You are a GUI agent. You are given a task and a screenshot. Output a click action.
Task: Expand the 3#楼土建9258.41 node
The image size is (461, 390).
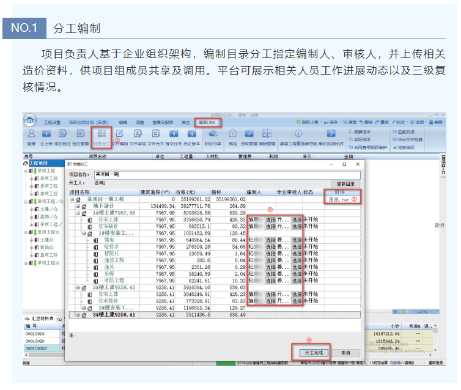[78, 315]
